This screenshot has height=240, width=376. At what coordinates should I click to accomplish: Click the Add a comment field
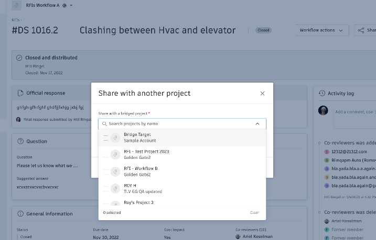[x=354, y=111]
